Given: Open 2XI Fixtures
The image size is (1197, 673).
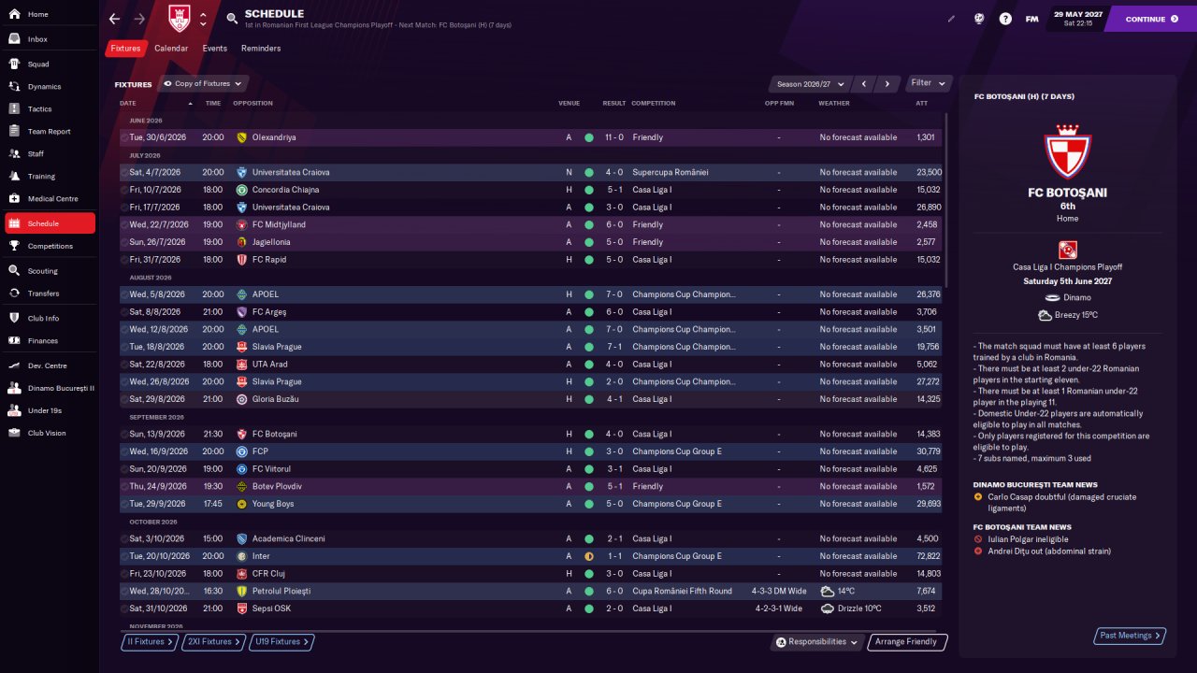Looking at the screenshot, I should pyautogui.click(x=212, y=642).
